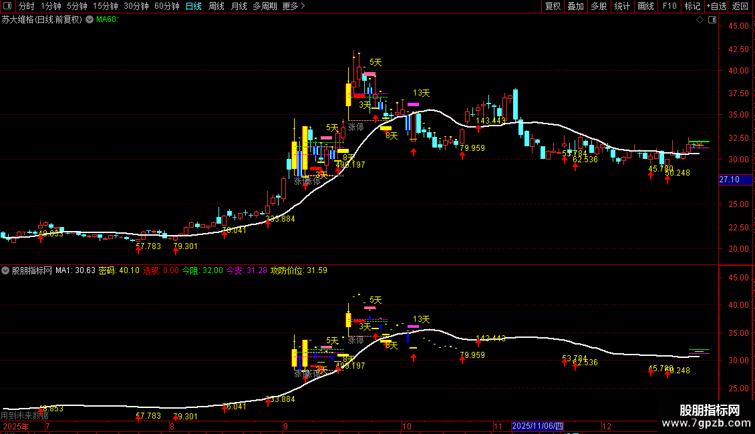The width and height of the screenshot is (755, 434).
Task: Click the 选股: 0.00 value
Action: coord(161,271)
